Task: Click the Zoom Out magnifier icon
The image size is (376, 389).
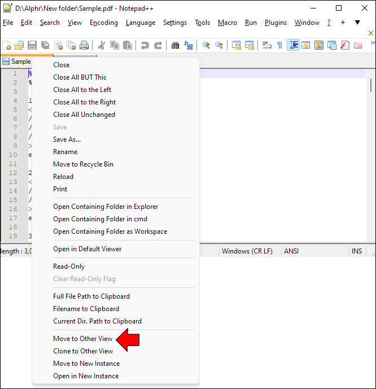Action: (x=219, y=45)
